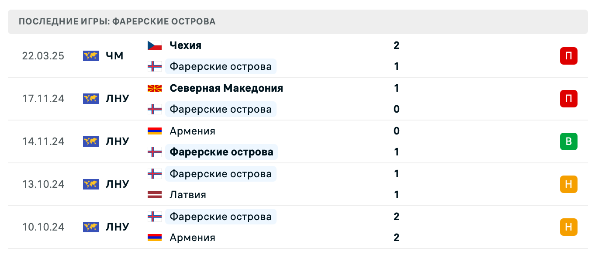This screenshot has width=595, height=255.
Task: Click the yellow Н badge beside 13.10.24
Action: click(x=568, y=184)
